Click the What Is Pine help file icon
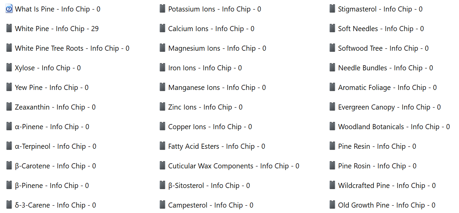 pyautogui.click(x=9, y=9)
